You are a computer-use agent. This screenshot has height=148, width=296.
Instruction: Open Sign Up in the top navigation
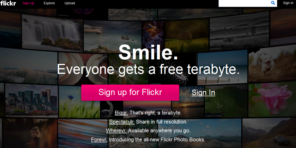(28, 3)
